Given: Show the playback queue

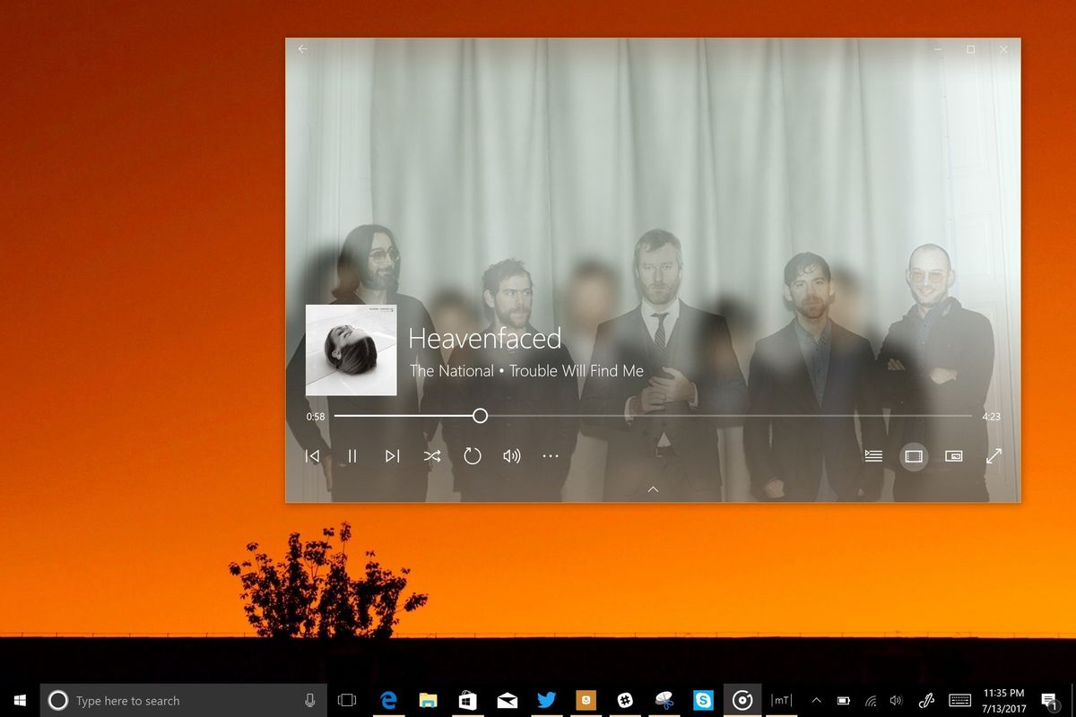Looking at the screenshot, I should coord(872,455).
